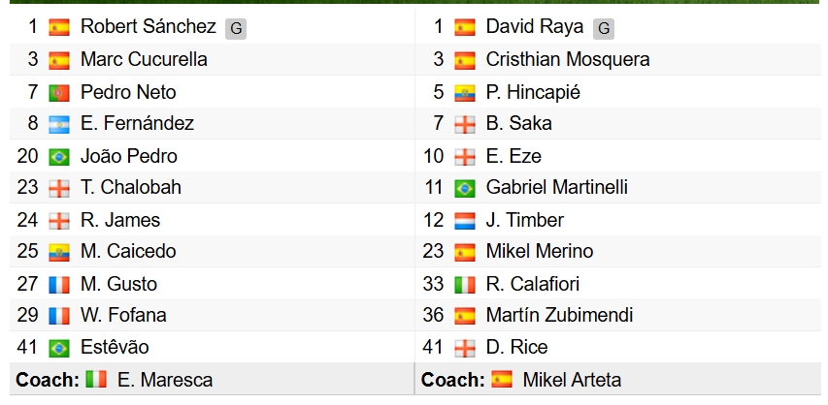Click the Portugal flag beside Pedro Neto
The image size is (828, 405).
(x=59, y=93)
